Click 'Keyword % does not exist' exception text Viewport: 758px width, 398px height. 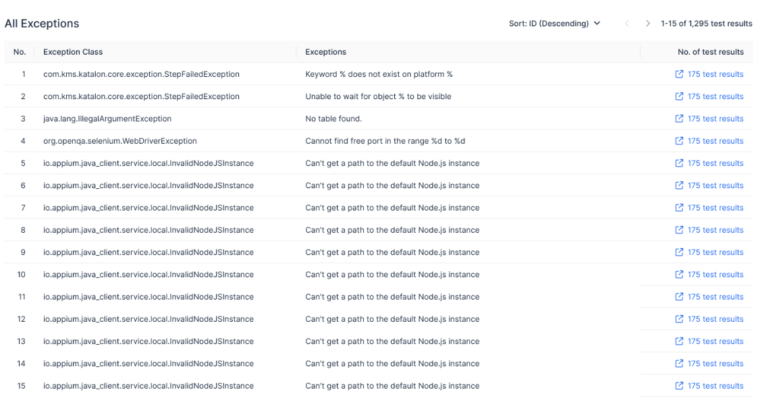pyautogui.click(x=379, y=74)
